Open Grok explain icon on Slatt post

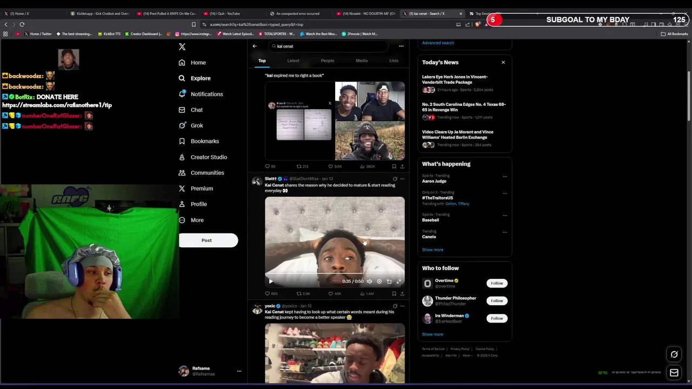(x=395, y=179)
